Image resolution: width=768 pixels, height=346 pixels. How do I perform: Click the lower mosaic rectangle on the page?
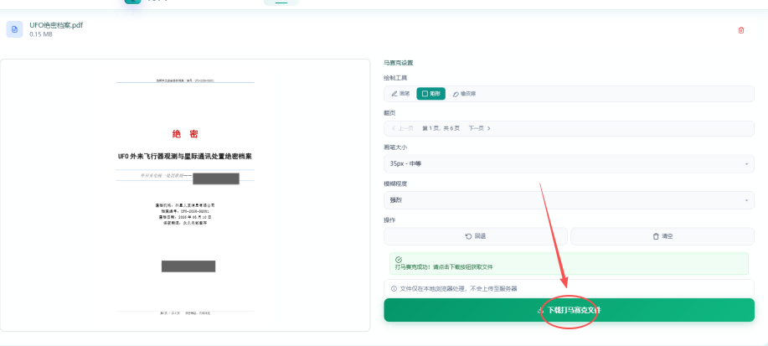tap(188, 266)
